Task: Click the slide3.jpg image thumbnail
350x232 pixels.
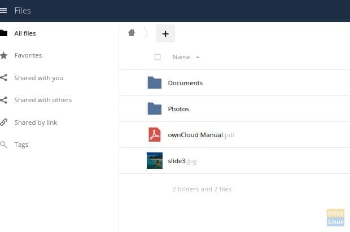Action: click(155, 160)
